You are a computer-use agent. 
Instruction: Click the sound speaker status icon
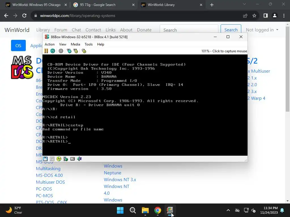[79, 159]
